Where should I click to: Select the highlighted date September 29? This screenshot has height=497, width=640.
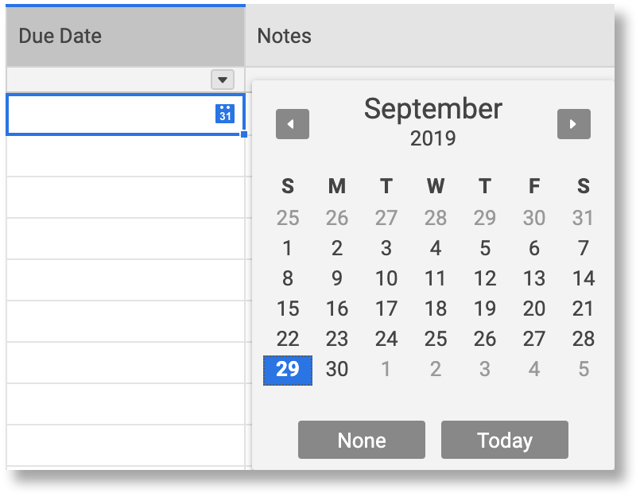click(288, 369)
